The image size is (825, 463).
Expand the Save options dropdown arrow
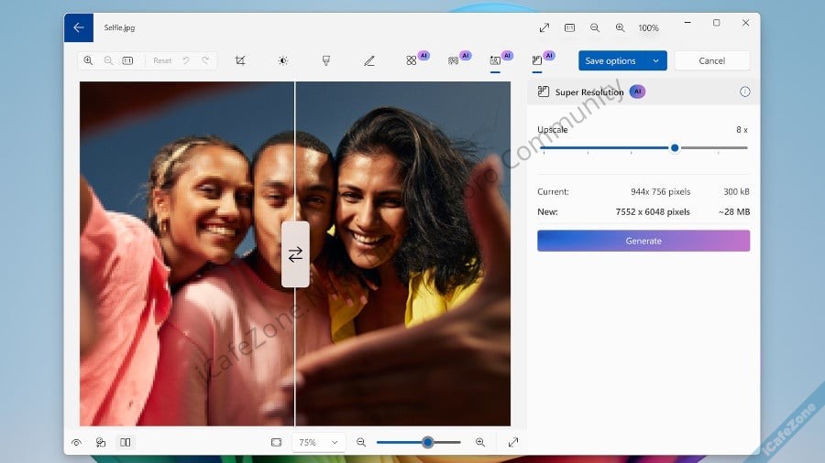[x=655, y=60]
